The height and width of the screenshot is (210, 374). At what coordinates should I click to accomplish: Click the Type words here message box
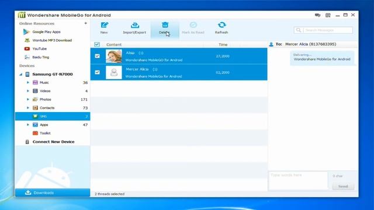[x=298, y=180]
